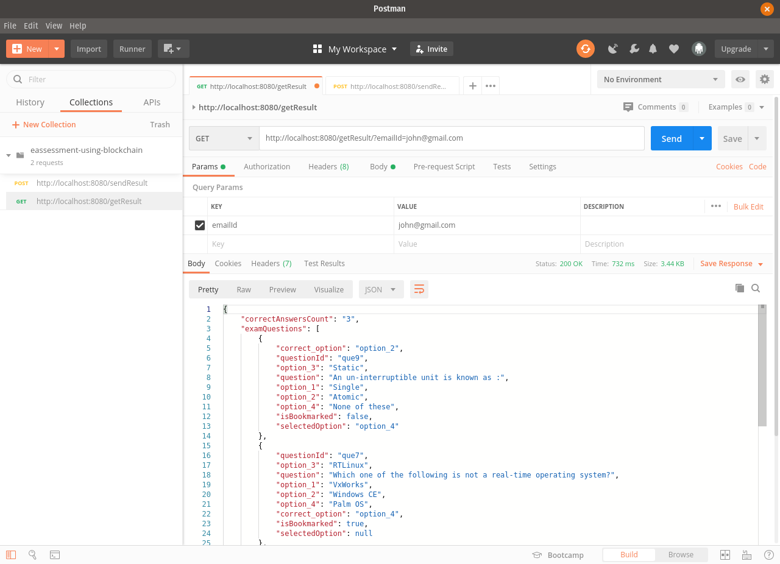This screenshot has height=564, width=780.
Task: Click New Collection link
Action: (x=44, y=124)
